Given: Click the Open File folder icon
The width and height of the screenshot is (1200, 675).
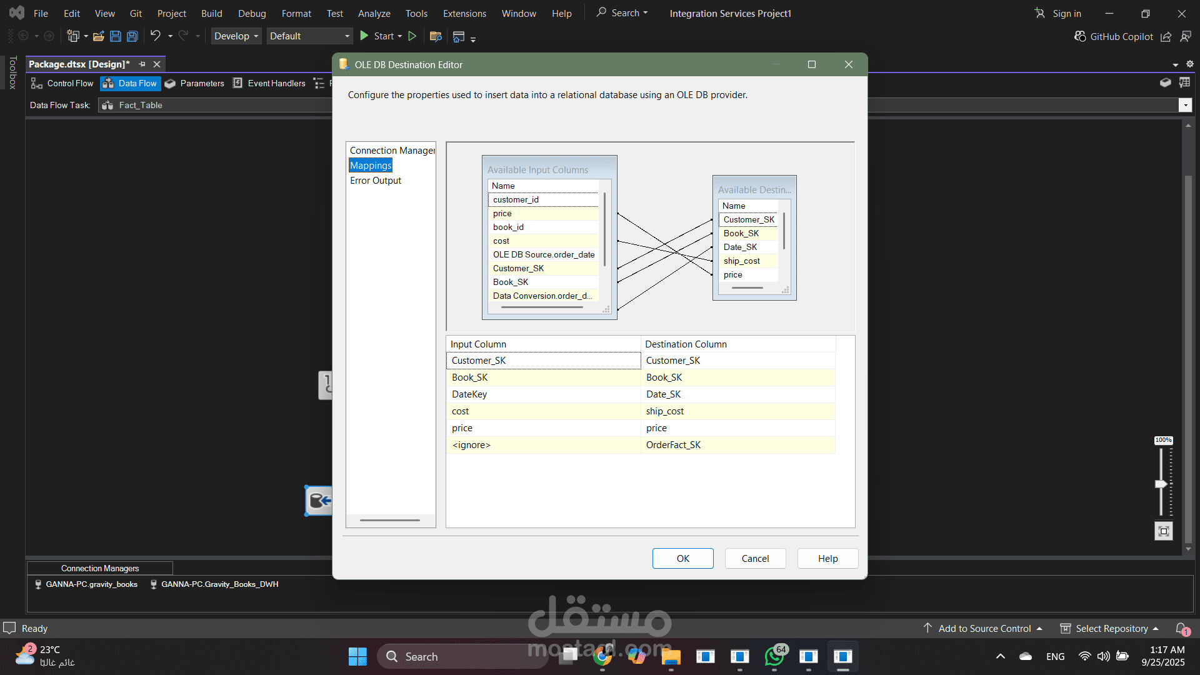Looking at the screenshot, I should click(x=98, y=36).
